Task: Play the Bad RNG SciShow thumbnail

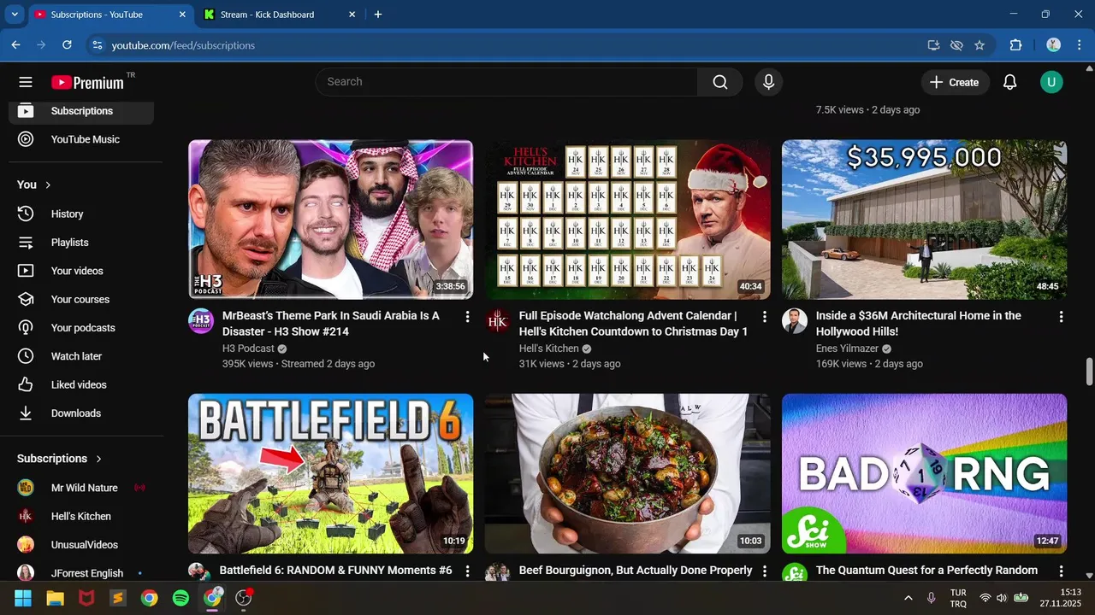Action: 924,473
